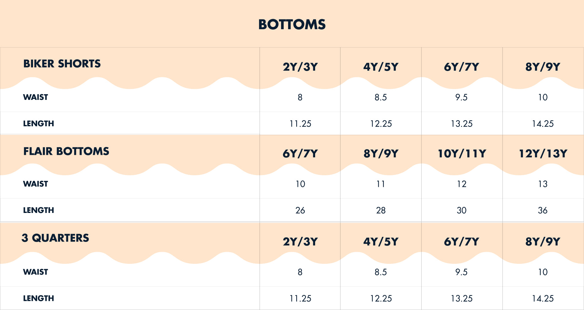The height and width of the screenshot is (310, 584).
Task: Click 2Y/3Y size header in Biker Shorts
Action: click(300, 67)
